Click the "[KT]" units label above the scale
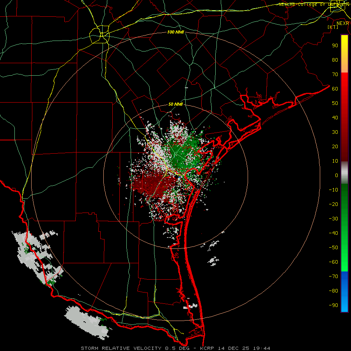This screenshot has height=351, width=351. [x=333, y=27]
